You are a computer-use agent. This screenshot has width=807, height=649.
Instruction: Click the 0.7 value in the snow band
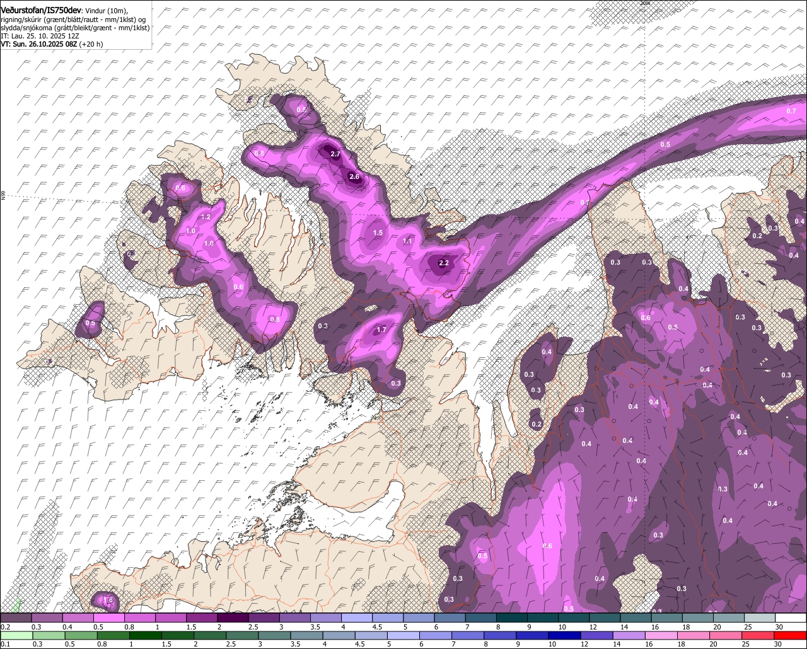(x=791, y=112)
